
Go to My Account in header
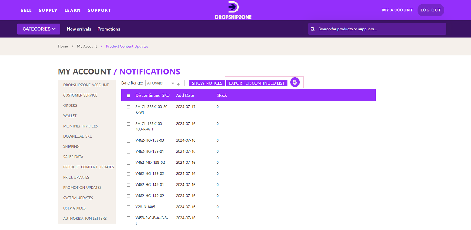[x=397, y=10]
